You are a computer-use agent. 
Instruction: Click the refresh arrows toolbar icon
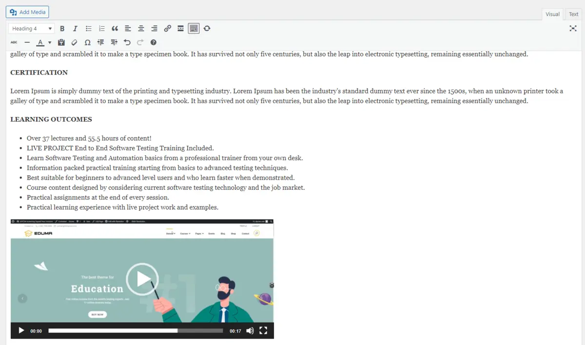click(x=207, y=29)
